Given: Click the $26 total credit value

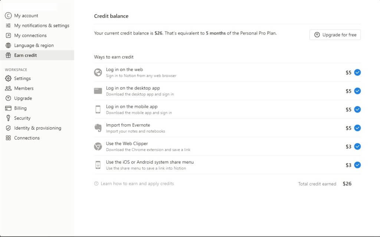Looking at the screenshot, I should click(x=347, y=184).
